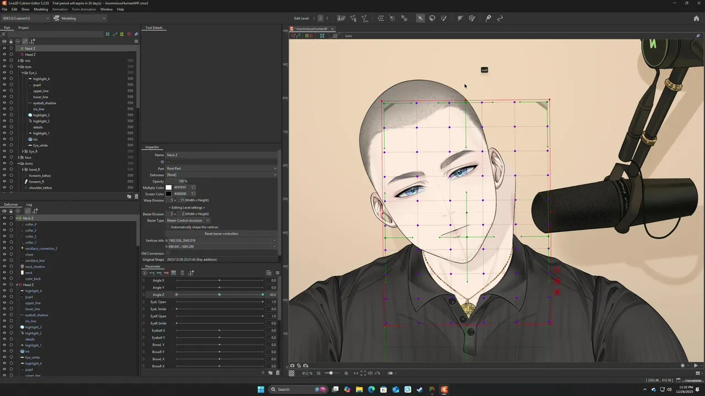The width and height of the screenshot is (705, 396).
Task: Collapse the eyes folder
Action: (x=19, y=67)
